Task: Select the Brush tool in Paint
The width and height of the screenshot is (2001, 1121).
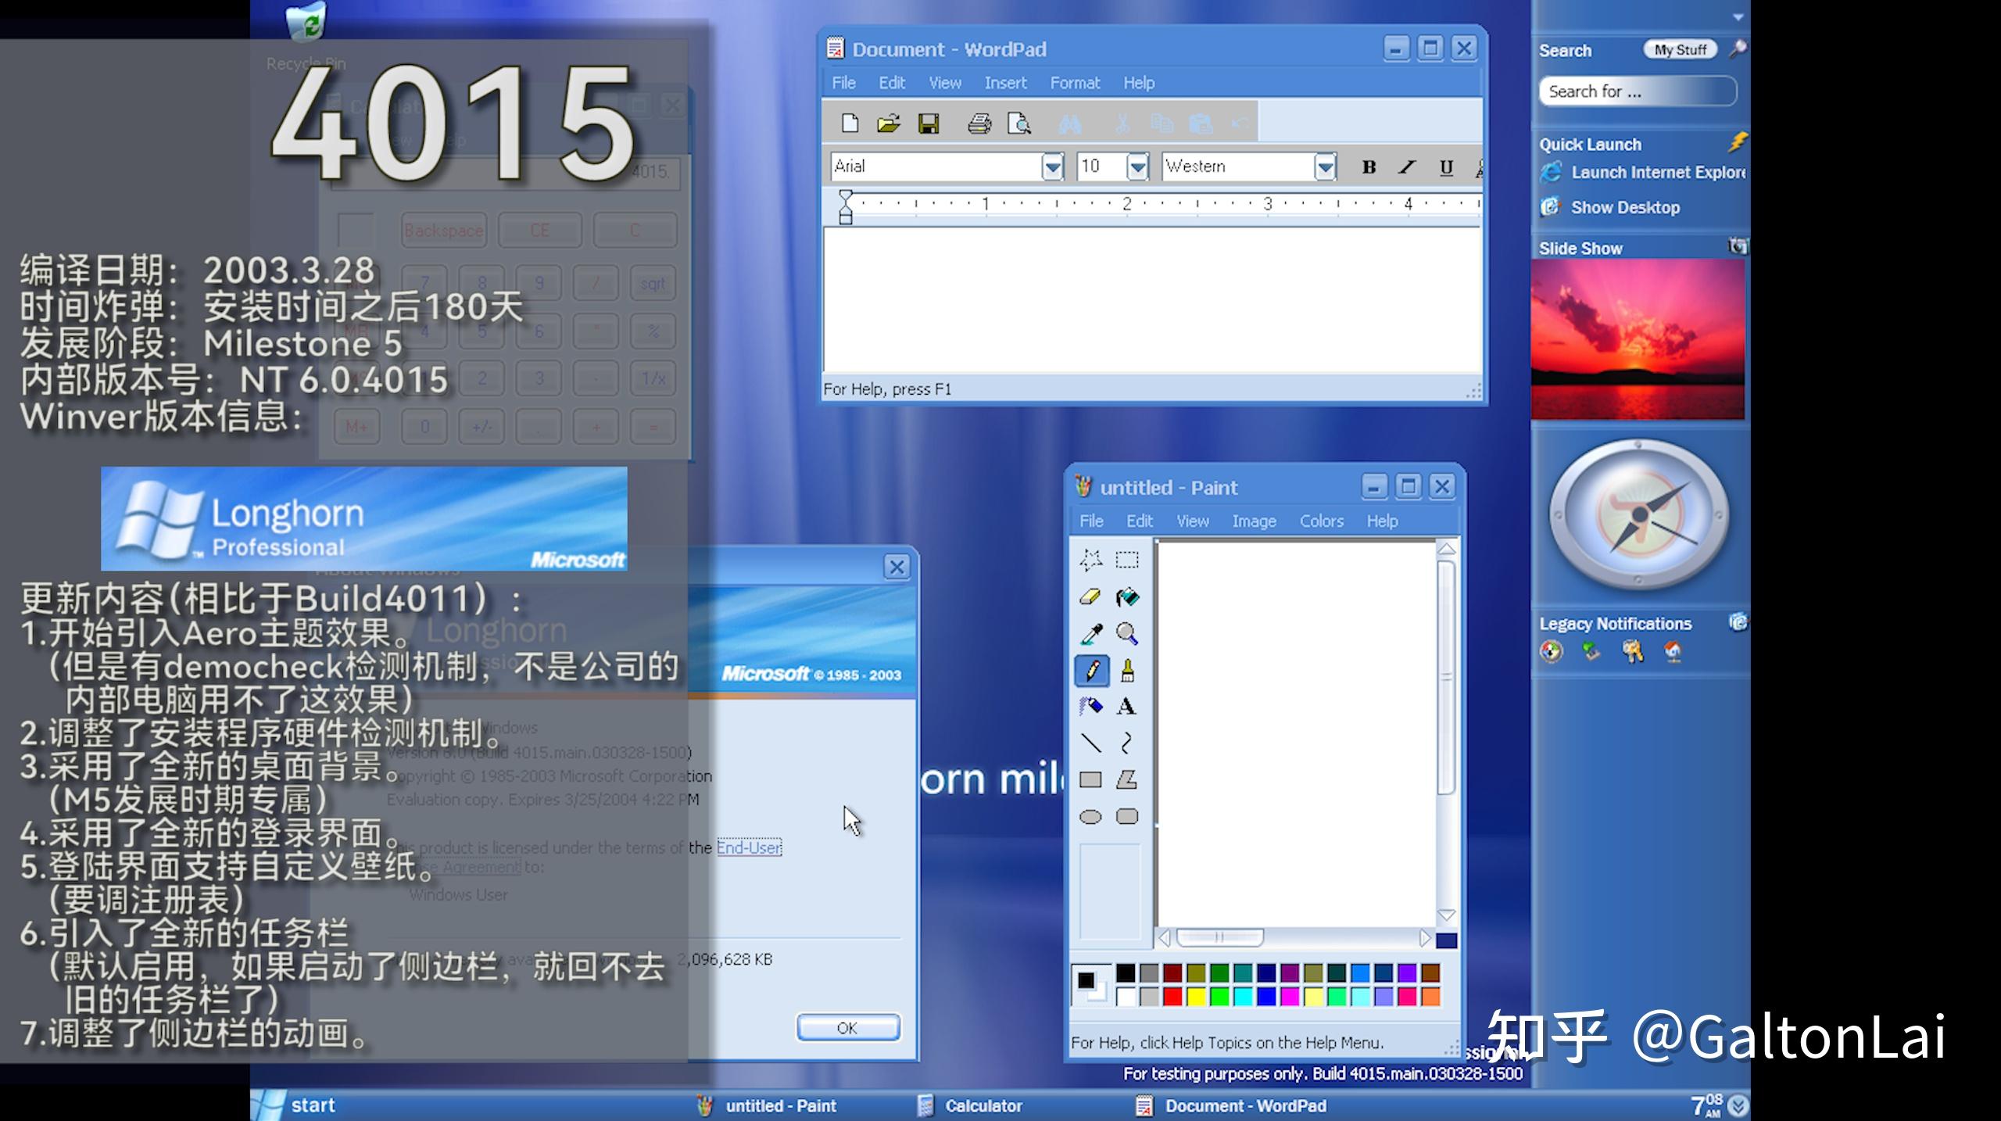Action: (x=1126, y=671)
